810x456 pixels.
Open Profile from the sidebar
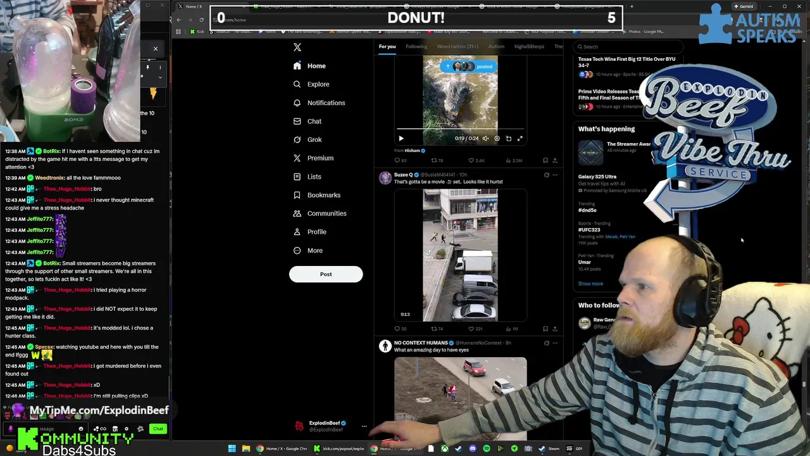[310, 232]
